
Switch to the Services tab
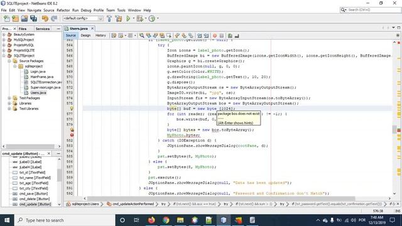43,29
